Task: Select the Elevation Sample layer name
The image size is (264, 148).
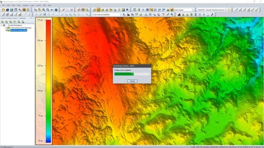Action: coord(19,30)
